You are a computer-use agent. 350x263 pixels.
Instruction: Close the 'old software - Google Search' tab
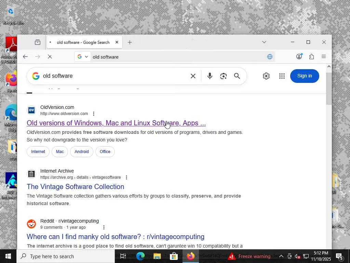(x=117, y=42)
